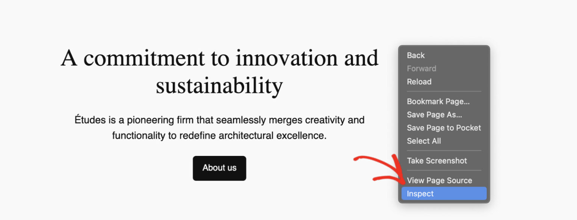The height and width of the screenshot is (220, 577).
Task: Click the word "functionality" in the paragraph
Action: coord(139,135)
